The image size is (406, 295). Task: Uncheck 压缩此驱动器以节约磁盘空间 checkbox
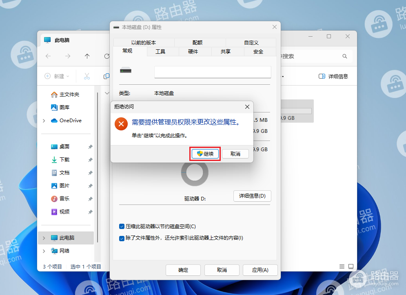[x=122, y=227]
